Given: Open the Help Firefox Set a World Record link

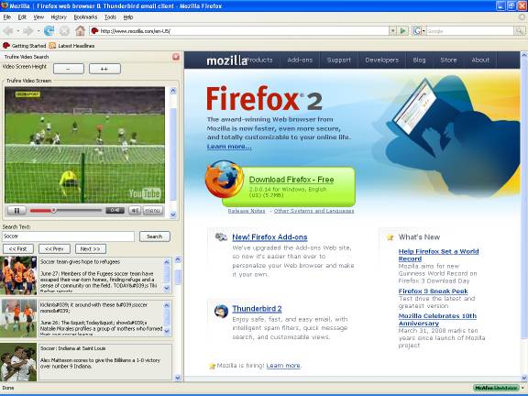Looking at the screenshot, I should coord(438,255).
